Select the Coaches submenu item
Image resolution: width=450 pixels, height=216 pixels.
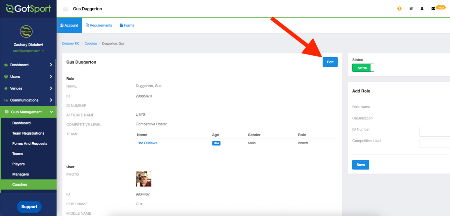(28, 185)
